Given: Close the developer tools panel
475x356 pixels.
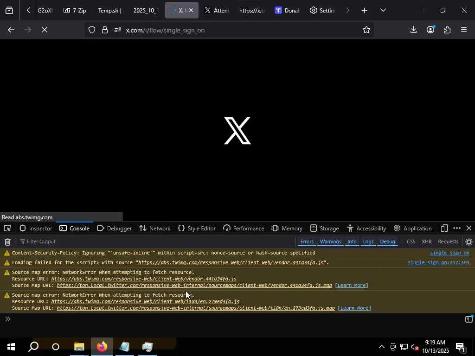Looking at the screenshot, I should tap(469, 228).
